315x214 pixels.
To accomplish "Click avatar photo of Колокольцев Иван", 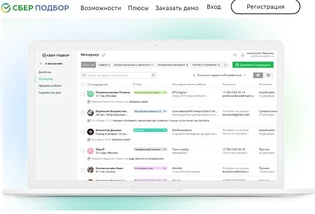I will pyautogui.click(x=90, y=169).
